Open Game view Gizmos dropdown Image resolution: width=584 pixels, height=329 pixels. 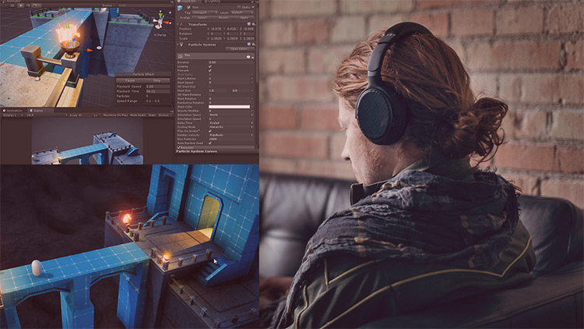[165, 115]
